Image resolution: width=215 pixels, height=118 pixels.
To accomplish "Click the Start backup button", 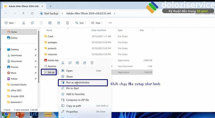I will pos(49,13).
